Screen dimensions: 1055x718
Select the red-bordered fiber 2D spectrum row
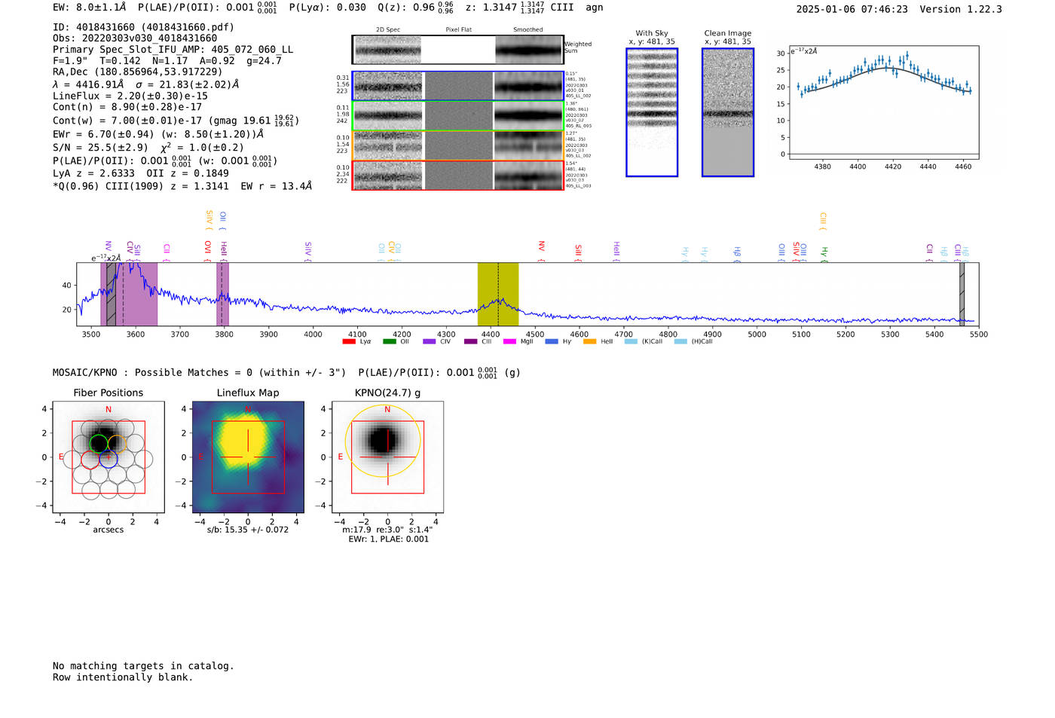tap(457, 175)
